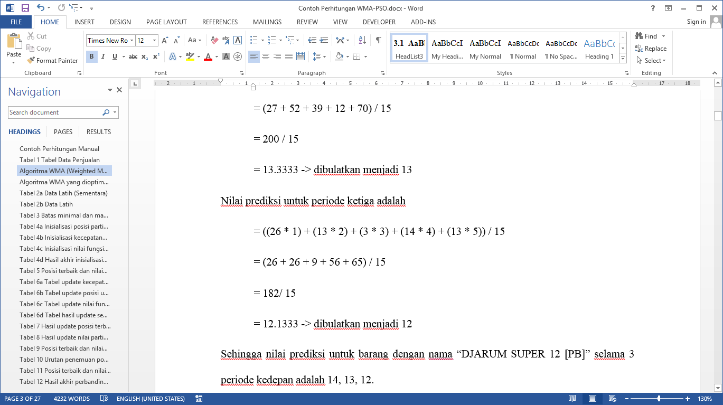Click the Save icon in quick access toolbar
Image resolution: width=723 pixels, height=405 pixels.
pyautogui.click(x=25, y=8)
